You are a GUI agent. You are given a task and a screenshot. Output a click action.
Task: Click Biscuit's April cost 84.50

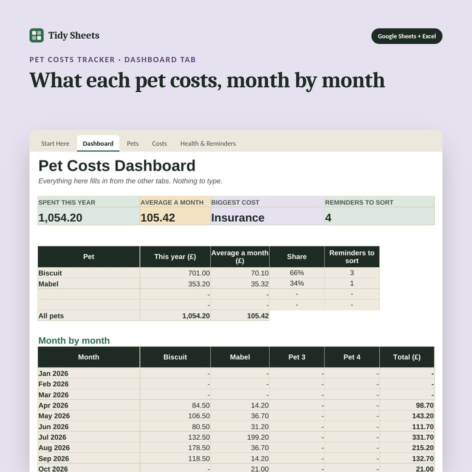click(x=175, y=405)
